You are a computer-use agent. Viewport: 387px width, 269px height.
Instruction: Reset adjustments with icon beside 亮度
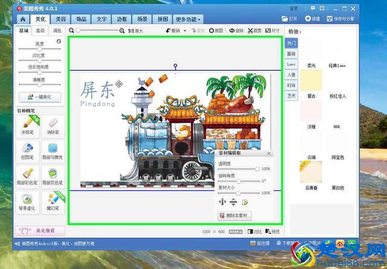59,41
